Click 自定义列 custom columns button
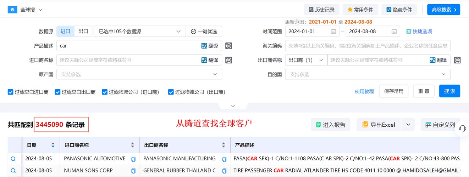The image size is (469, 177). pos(440,125)
